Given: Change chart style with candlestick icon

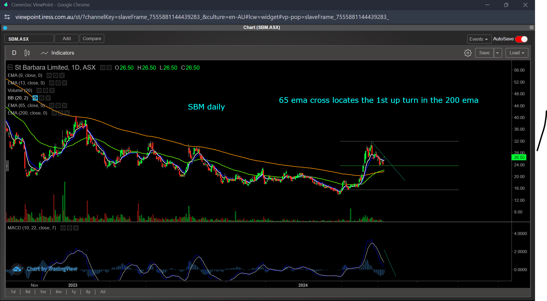Looking at the screenshot, I should click(x=27, y=53).
